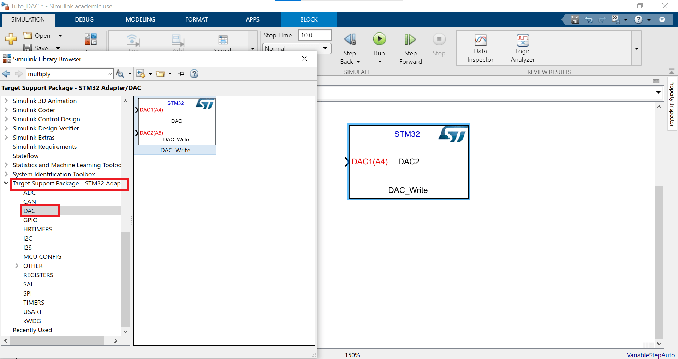Click the Open folder icon
The height and width of the screenshot is (359, 678).
(x=28, y=35)
